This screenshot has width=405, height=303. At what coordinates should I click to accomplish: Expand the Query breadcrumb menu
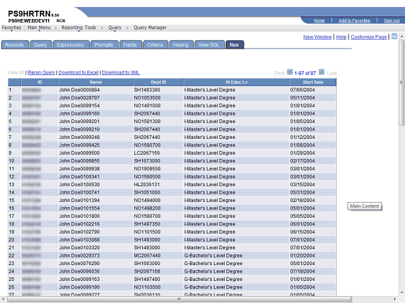pyautogui.click(x=115, y=28)
